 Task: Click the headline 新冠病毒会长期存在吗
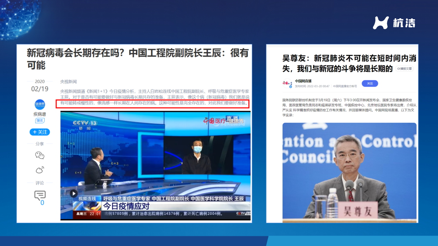pos(138,59)
